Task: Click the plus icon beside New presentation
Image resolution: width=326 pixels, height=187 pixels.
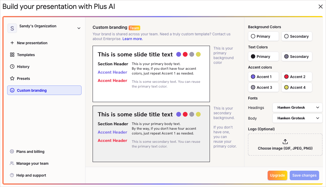Action: [12, 43]
